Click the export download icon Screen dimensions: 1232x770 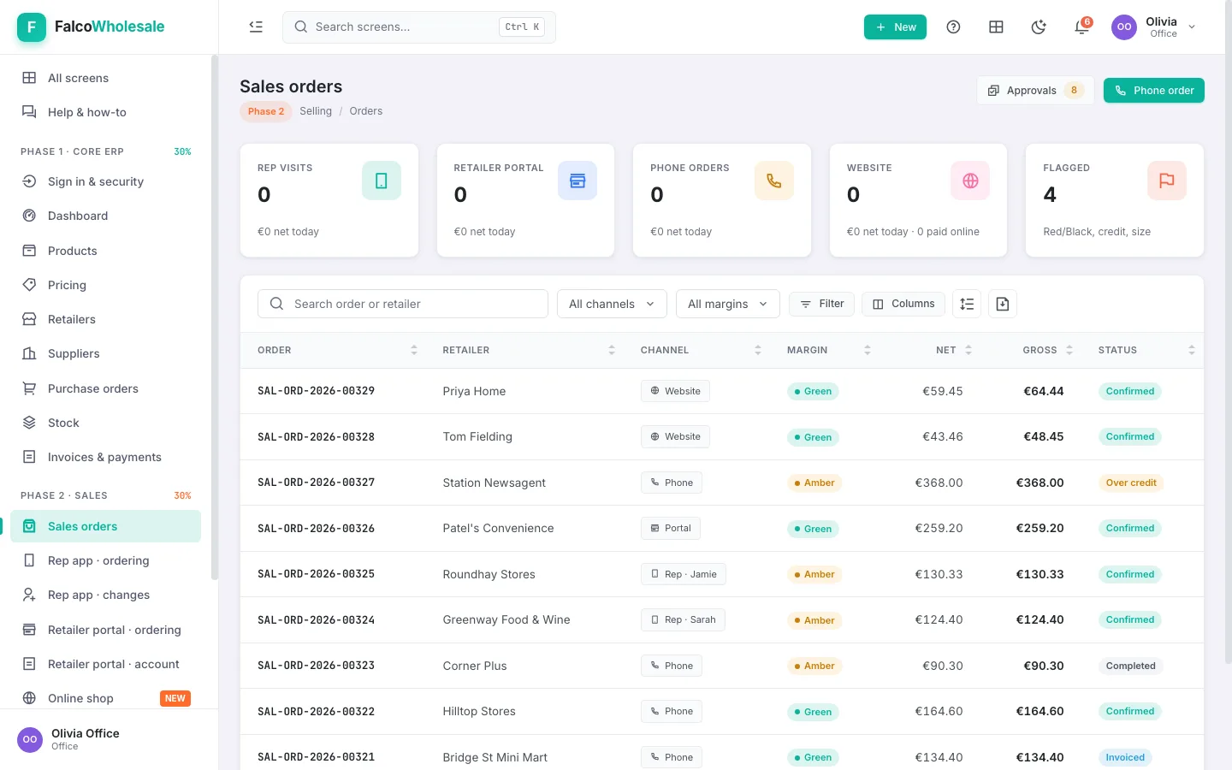point(1003,304)
